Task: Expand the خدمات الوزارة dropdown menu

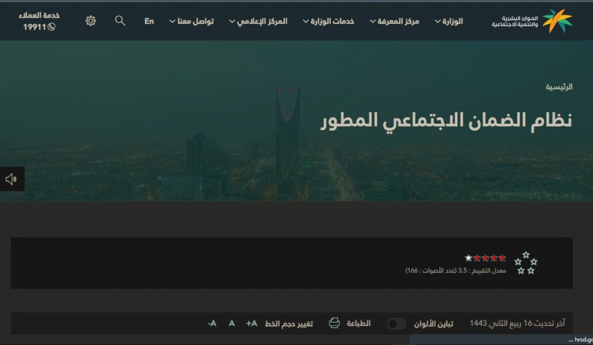Action: tap(328, 21)
